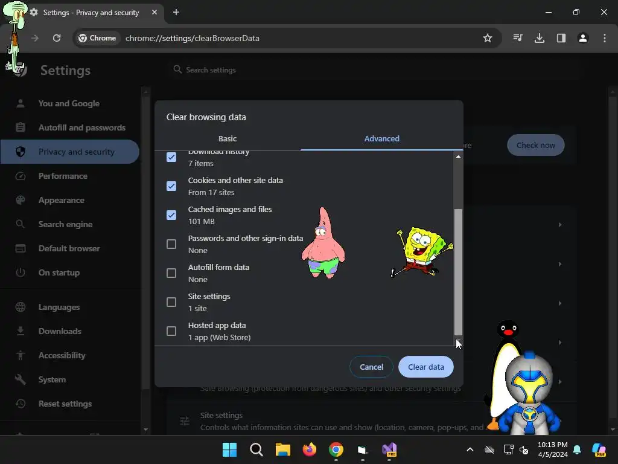
Task: Open the media controls icon in toolbar
Action: [518, 38]
